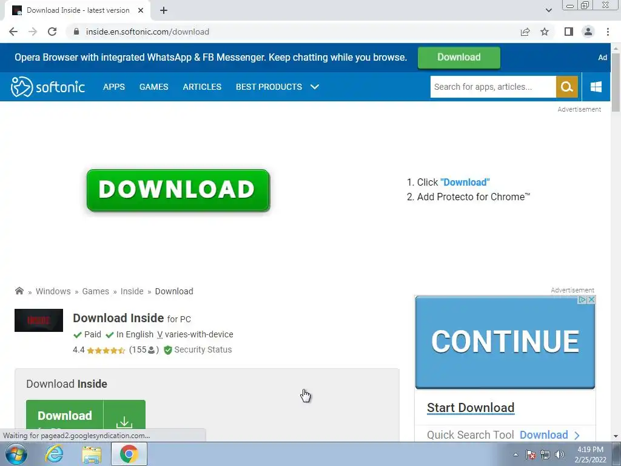
Task: Open Windows Explorer from the taskbar
Action: coord(92,454)
